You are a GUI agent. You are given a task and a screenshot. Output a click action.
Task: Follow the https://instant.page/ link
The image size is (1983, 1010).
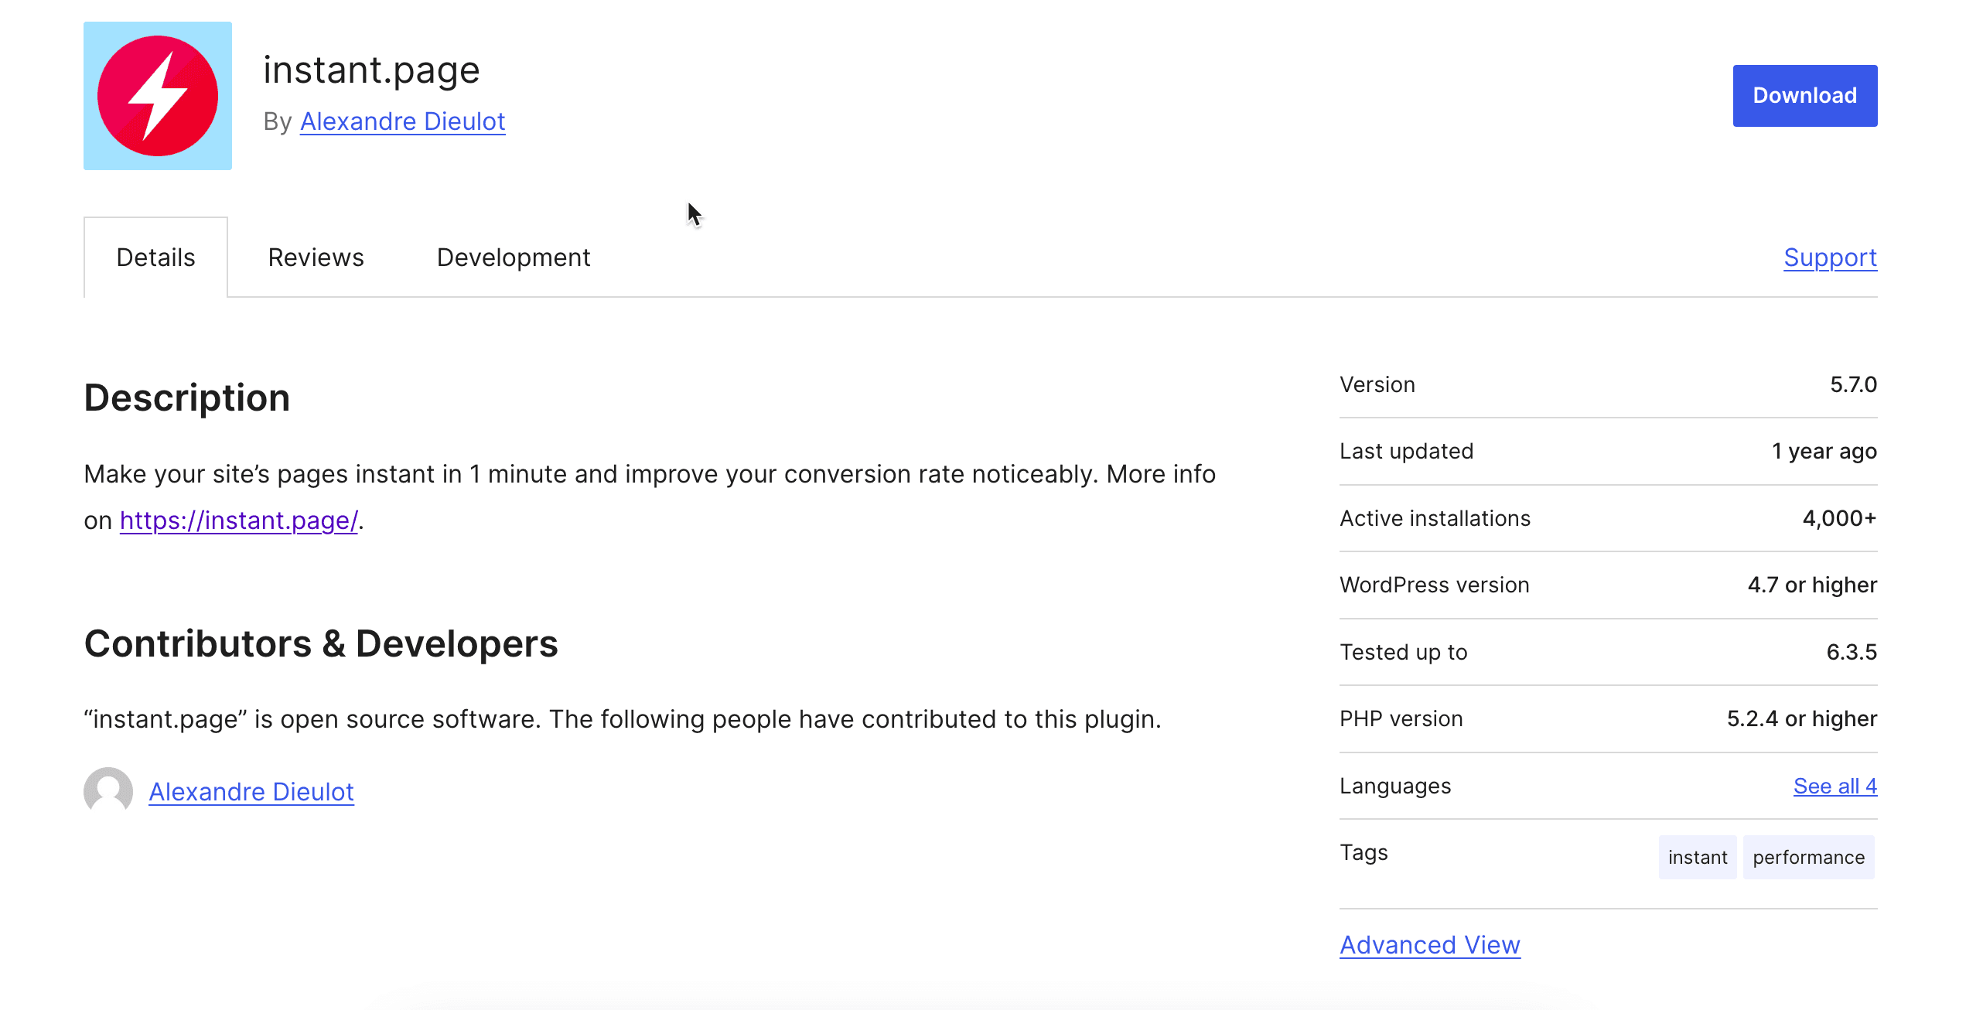[x=238, y=520]
